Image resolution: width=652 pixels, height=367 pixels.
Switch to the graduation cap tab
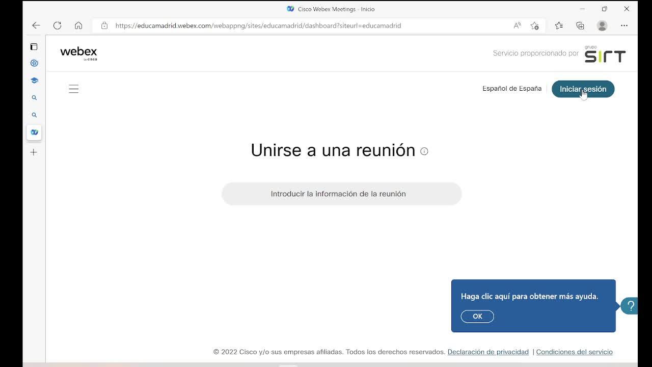coord(34,81)
